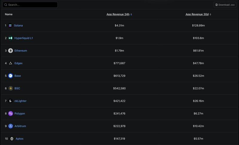Click the Aptos logo icon
Viewport: 239px width, 145px height.
12,138
